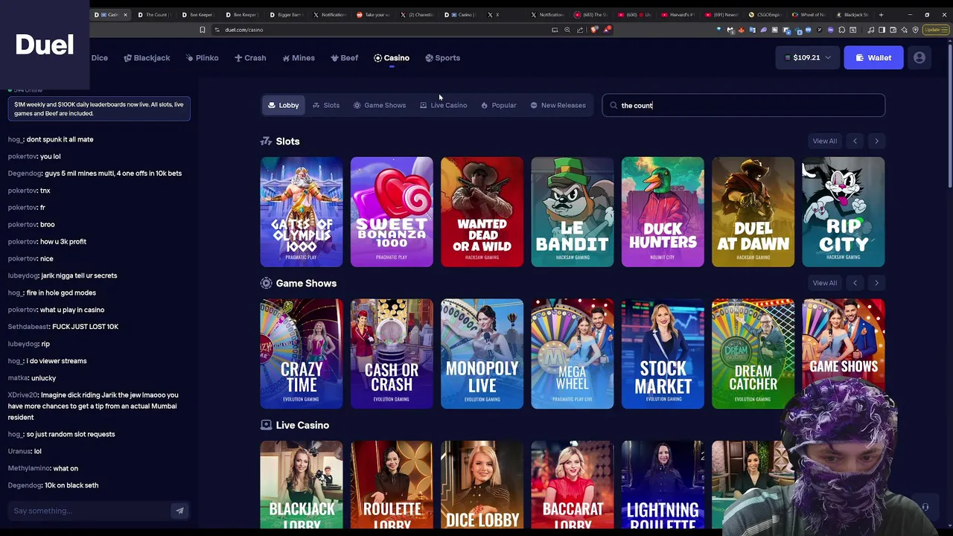Switch to the Game Shows category tab

(x=379, y=105)
